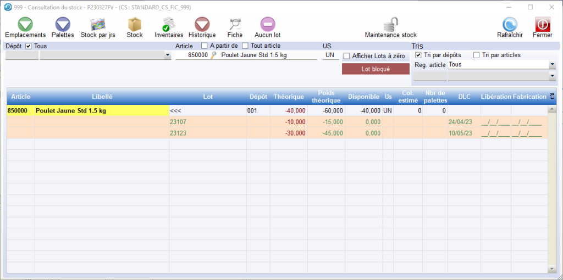This screenshot has height=280, width=563.
Task: Sort by the Théorique column header
Action: pos(289,97)
